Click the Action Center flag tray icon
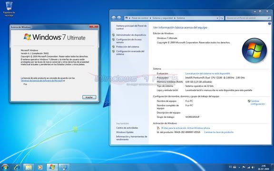 pyautogui.click(x=244, y=168)
